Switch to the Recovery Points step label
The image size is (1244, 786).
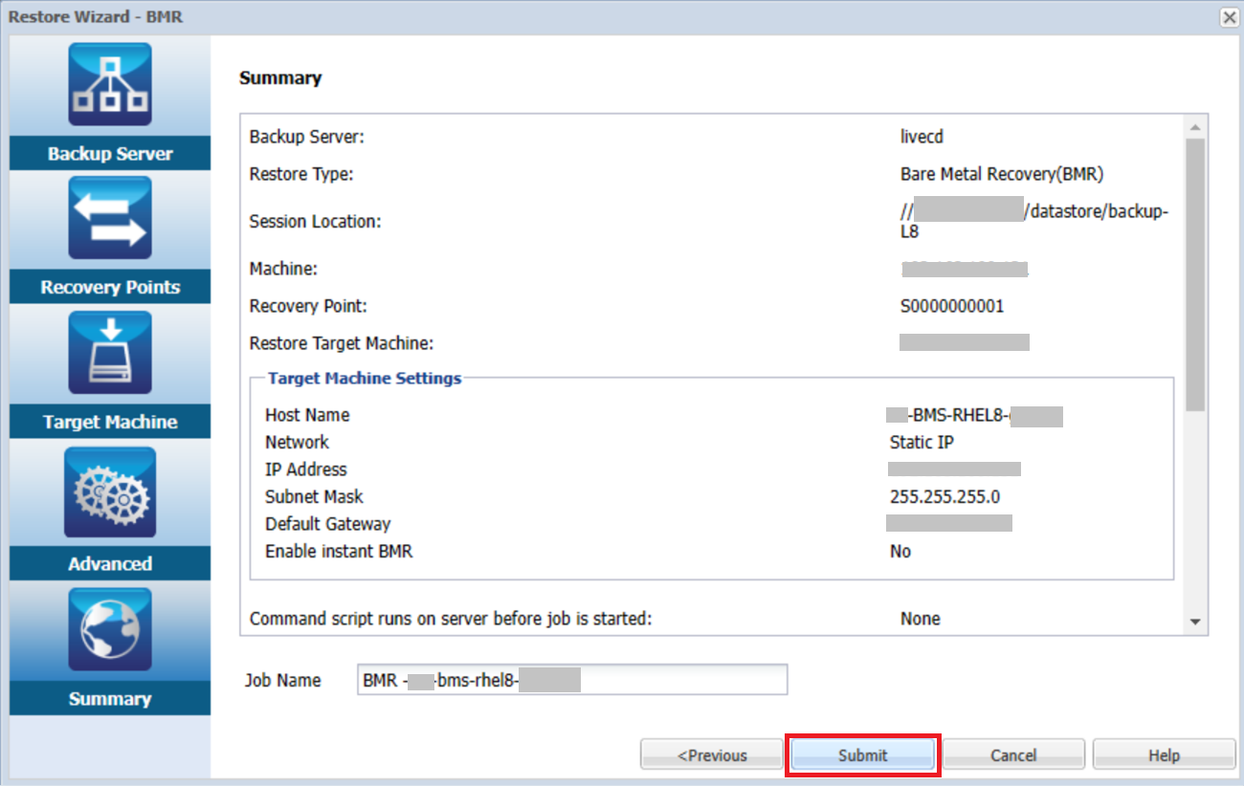coord(110,288)
